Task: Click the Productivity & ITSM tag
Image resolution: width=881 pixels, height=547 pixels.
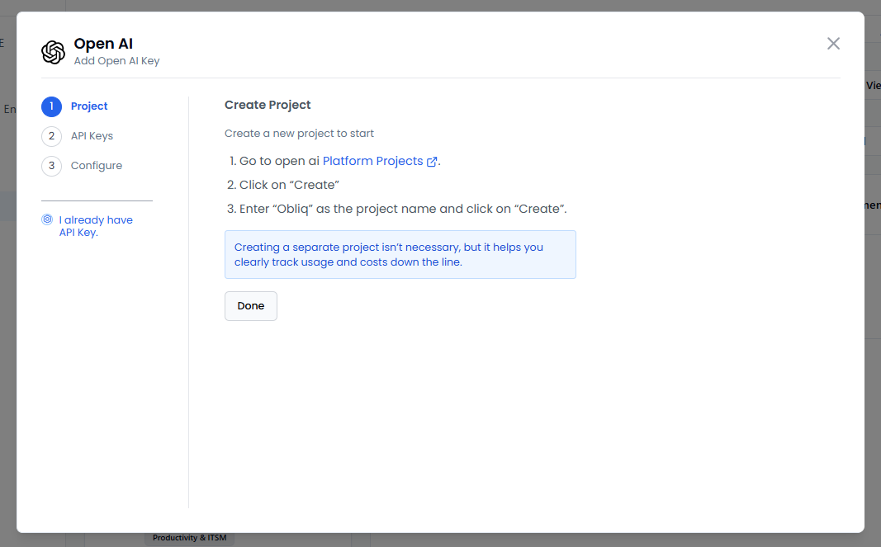Action: point(190,538)
